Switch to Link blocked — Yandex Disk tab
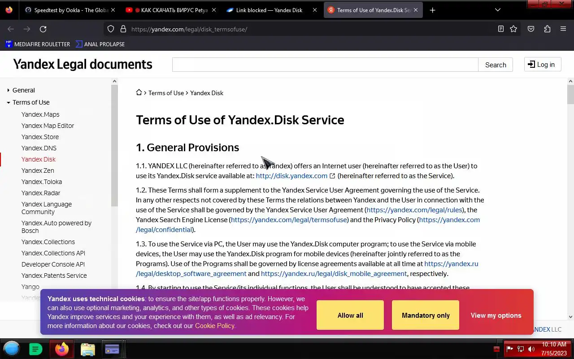The height and width of the screenshot is (359, 574). coord(272,10)
